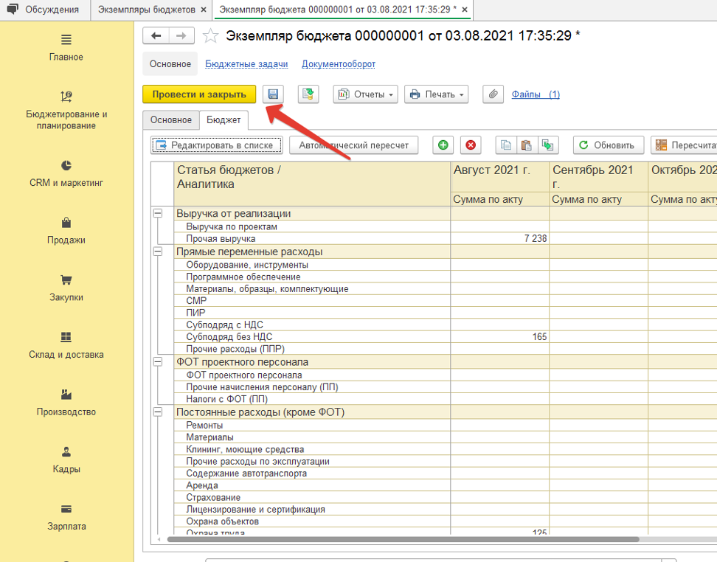
Task: Switch to the Бюджет tab
Action: pyautogui.click(x=224, y=119)
